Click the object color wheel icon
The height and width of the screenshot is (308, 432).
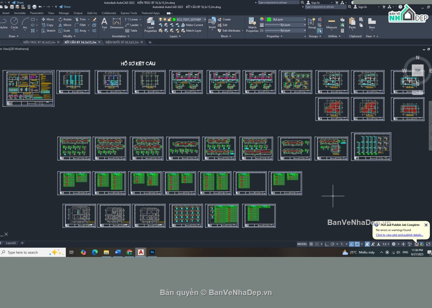pos(262,19)
